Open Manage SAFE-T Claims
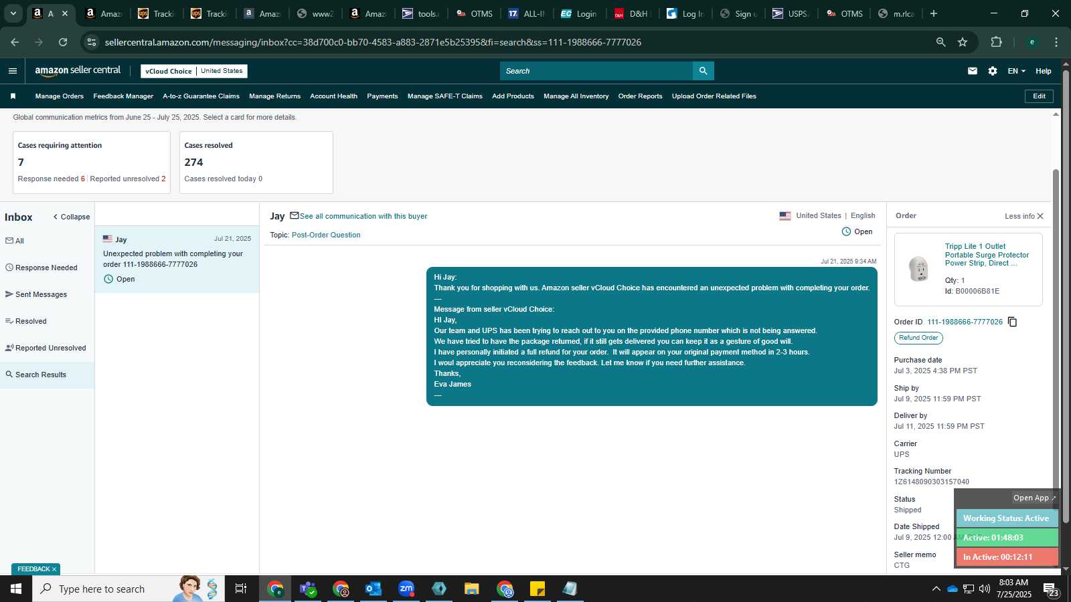 click(x=445, y=96)
